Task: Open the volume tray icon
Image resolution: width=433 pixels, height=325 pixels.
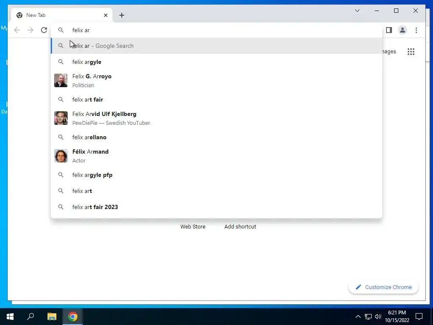Action: tap(378, 317)
